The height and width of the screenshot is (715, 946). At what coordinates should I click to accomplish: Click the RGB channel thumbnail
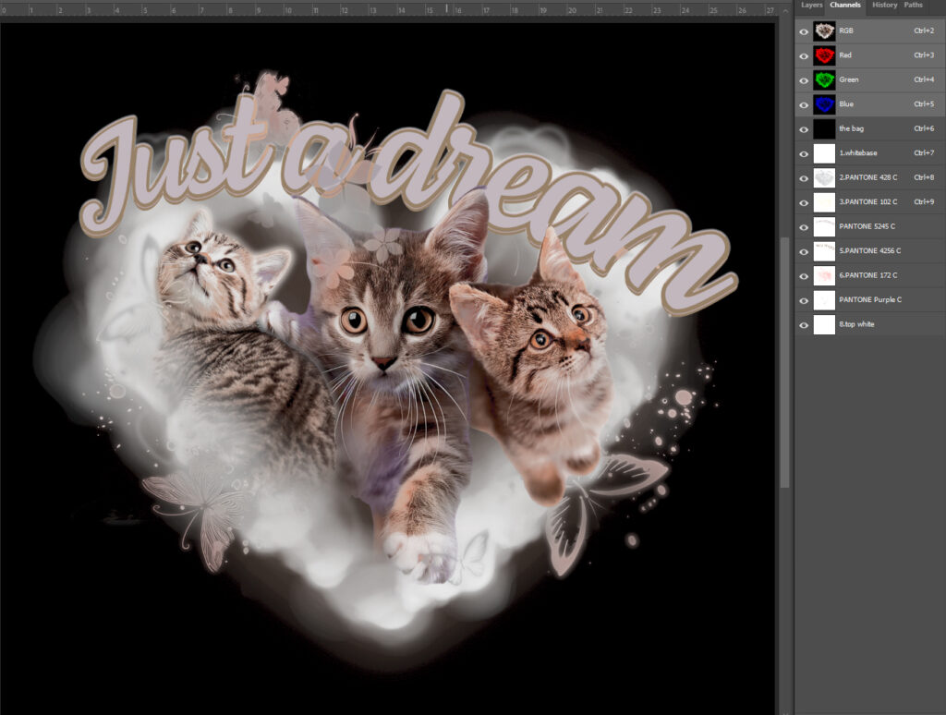[x=825, y=30]
